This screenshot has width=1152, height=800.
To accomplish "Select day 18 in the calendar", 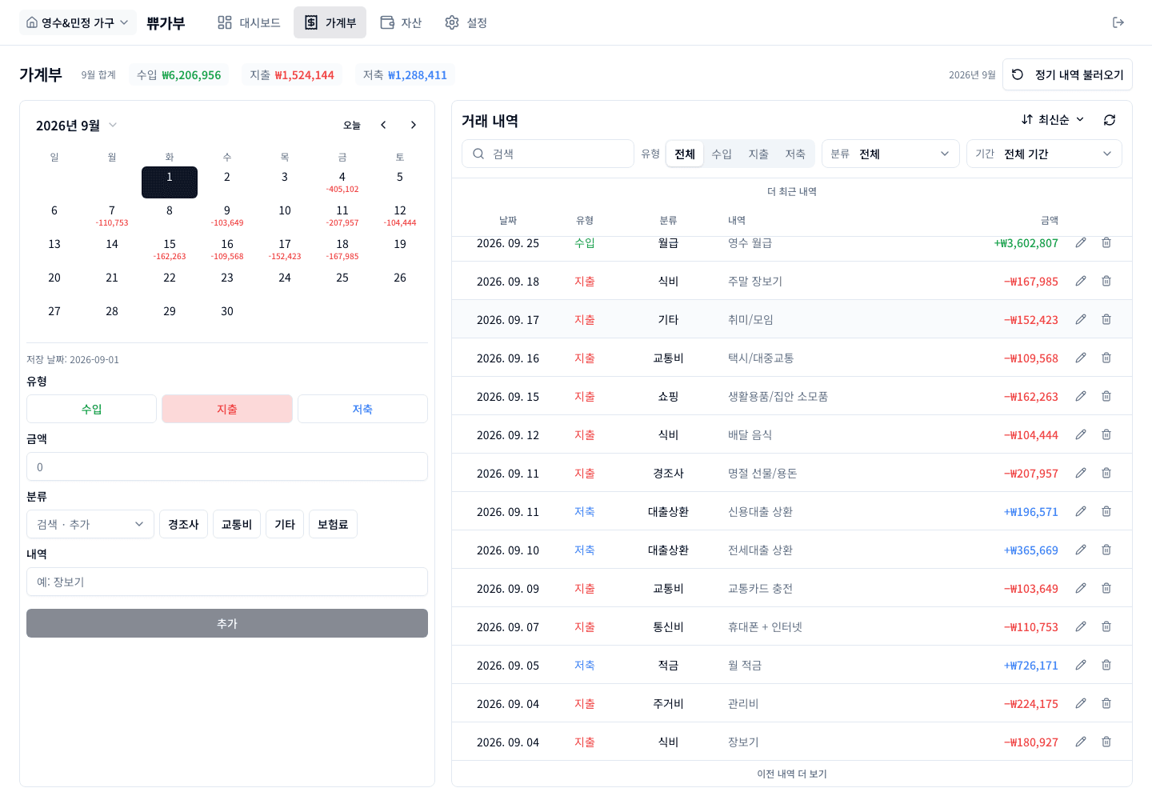I will 342,249.
